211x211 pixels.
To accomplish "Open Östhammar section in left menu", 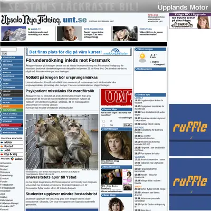I will [x=12, y=88].
